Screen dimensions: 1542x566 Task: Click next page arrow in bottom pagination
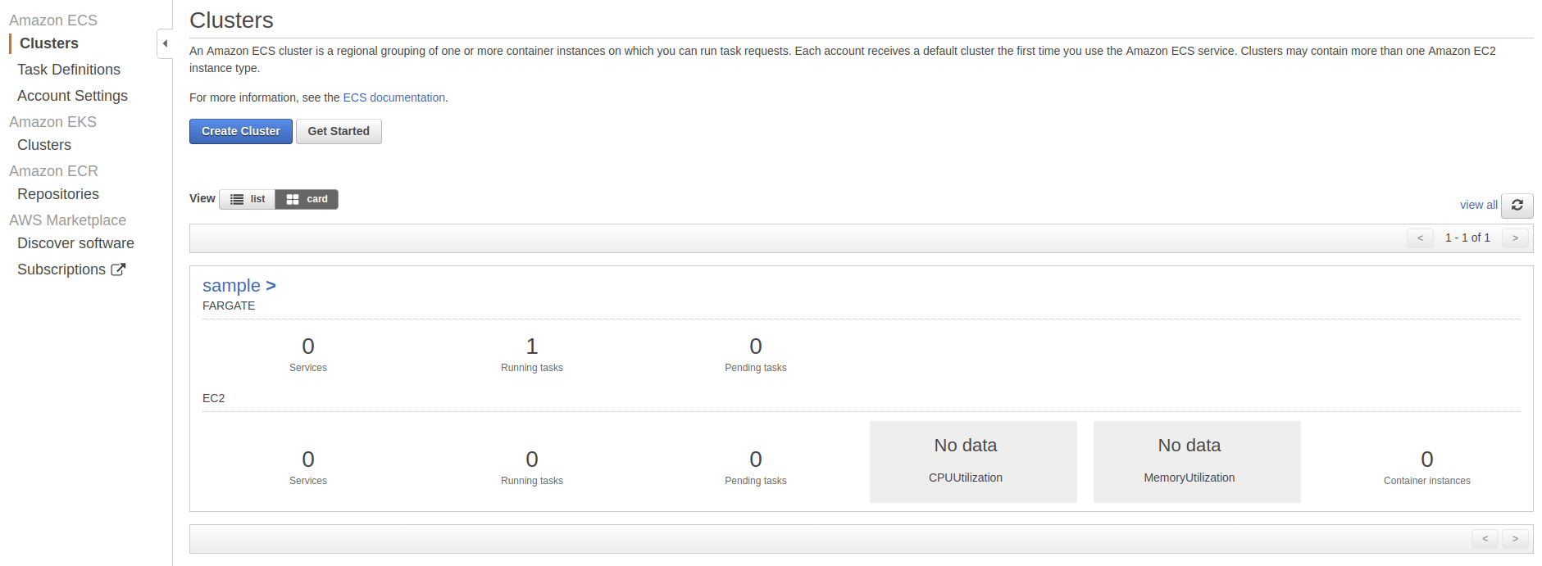pyautogui.click(x=1515, y=538)
